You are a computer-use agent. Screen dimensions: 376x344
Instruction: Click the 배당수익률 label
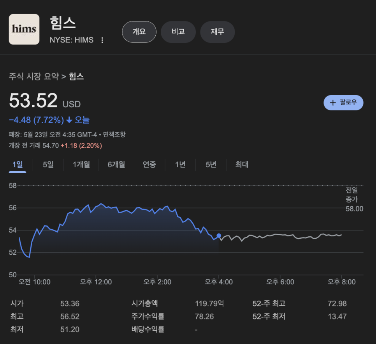pyautogui.click(x=148, y=329)
